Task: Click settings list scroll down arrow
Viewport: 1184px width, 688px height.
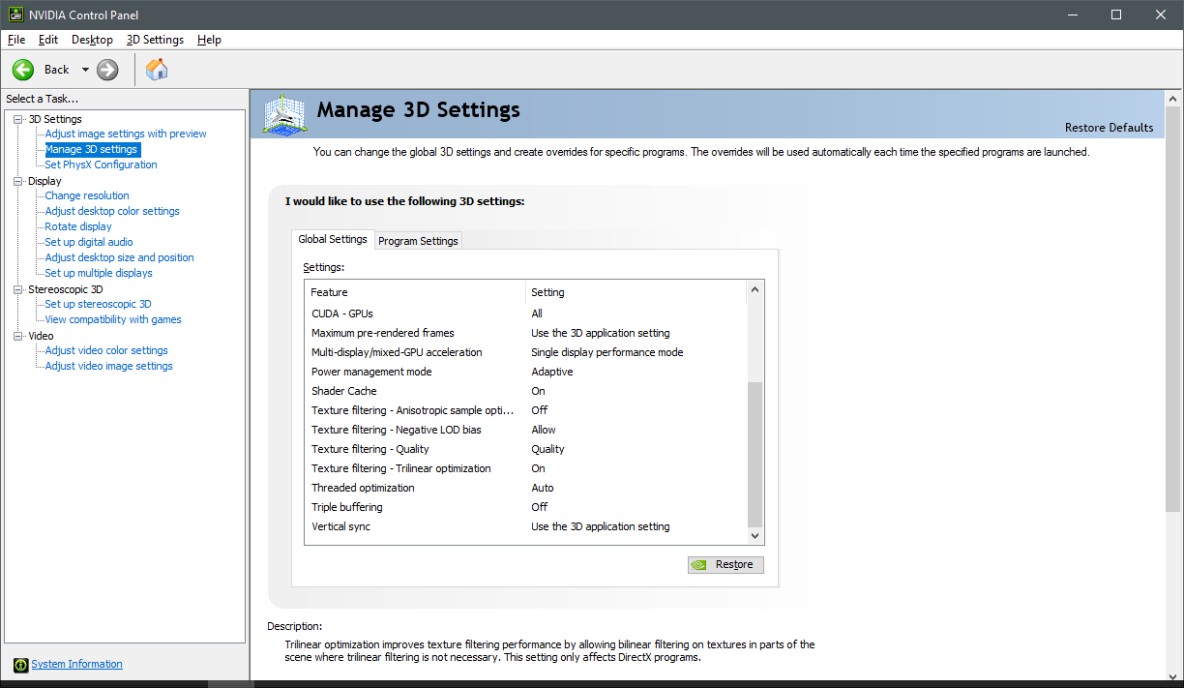Action: [x=755, y=536]
